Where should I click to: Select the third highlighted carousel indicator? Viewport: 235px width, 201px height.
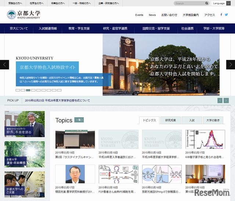(28, 90)
